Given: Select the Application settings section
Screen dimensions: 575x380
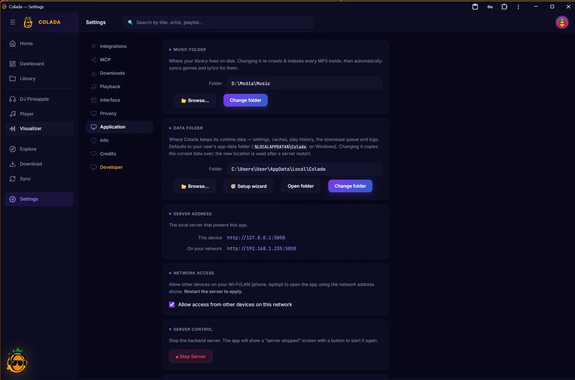Looking at the screenshot, I should (x=120, y=127).
